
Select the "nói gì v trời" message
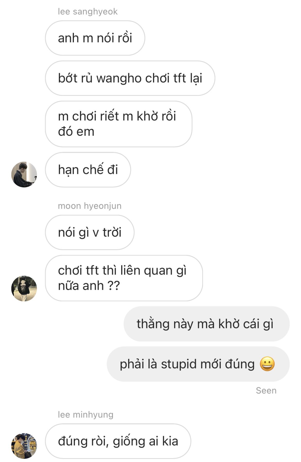tap(90, 232)
